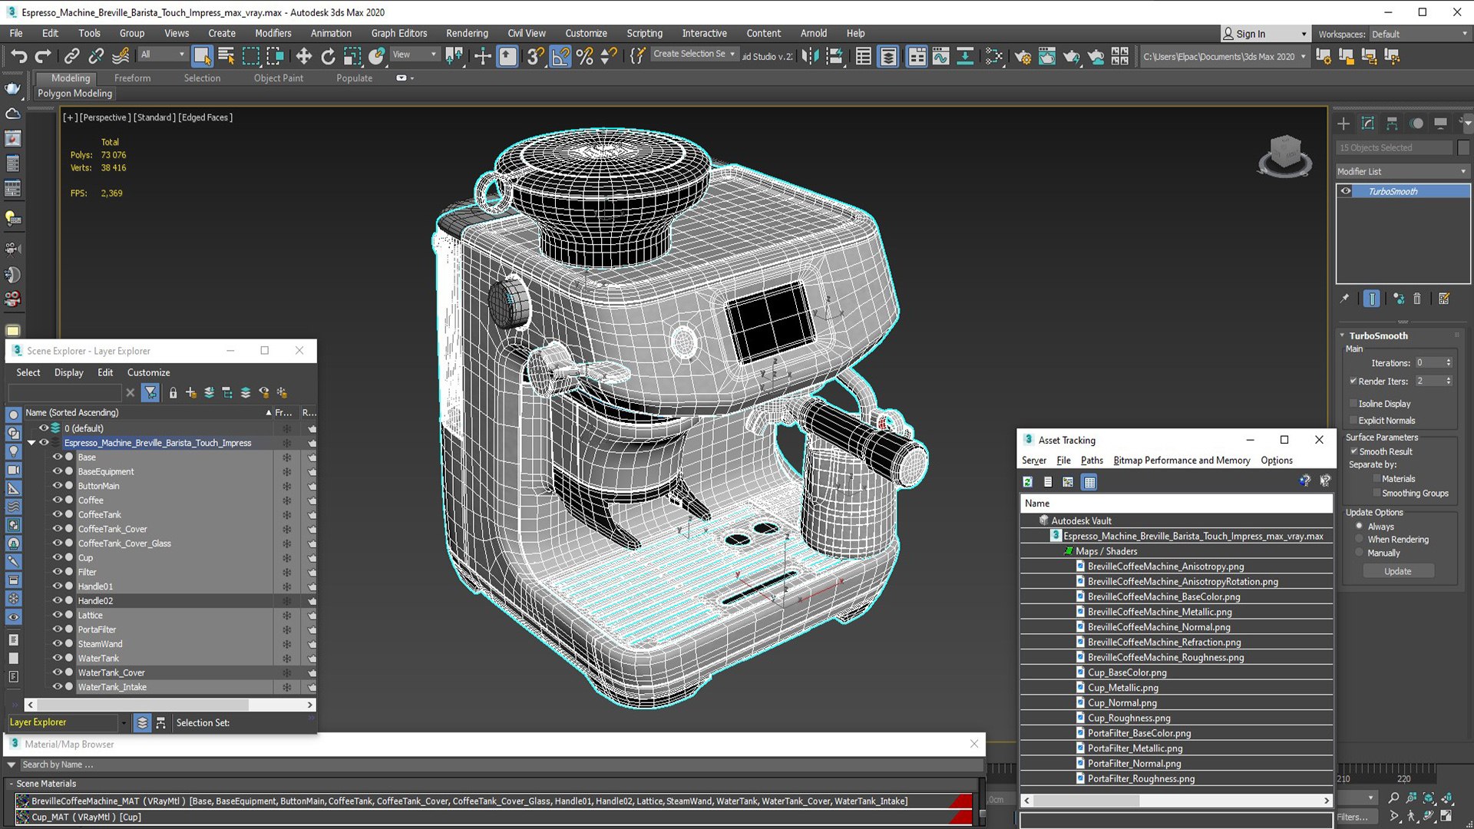
Task: Select the When Rendering update option
Action: tap(1360, 540)
